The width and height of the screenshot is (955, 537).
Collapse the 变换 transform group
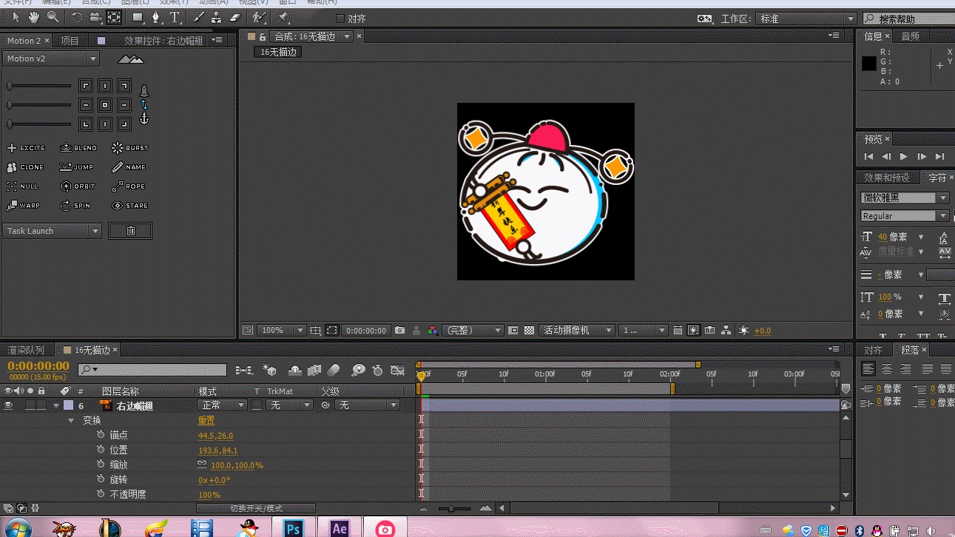pos(71,420)
